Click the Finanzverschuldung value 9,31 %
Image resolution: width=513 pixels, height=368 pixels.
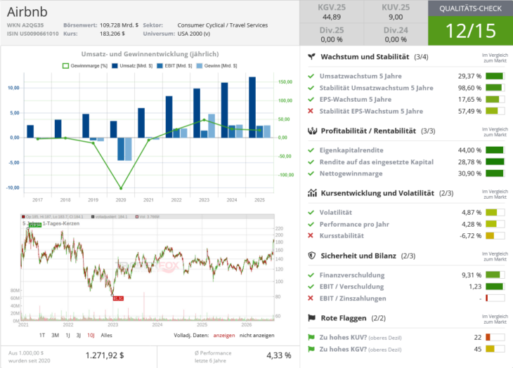(472, 275)
